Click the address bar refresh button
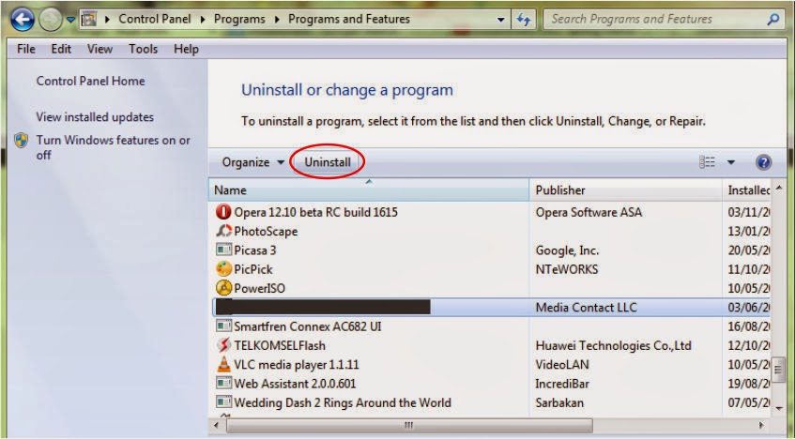 point(523,20)
